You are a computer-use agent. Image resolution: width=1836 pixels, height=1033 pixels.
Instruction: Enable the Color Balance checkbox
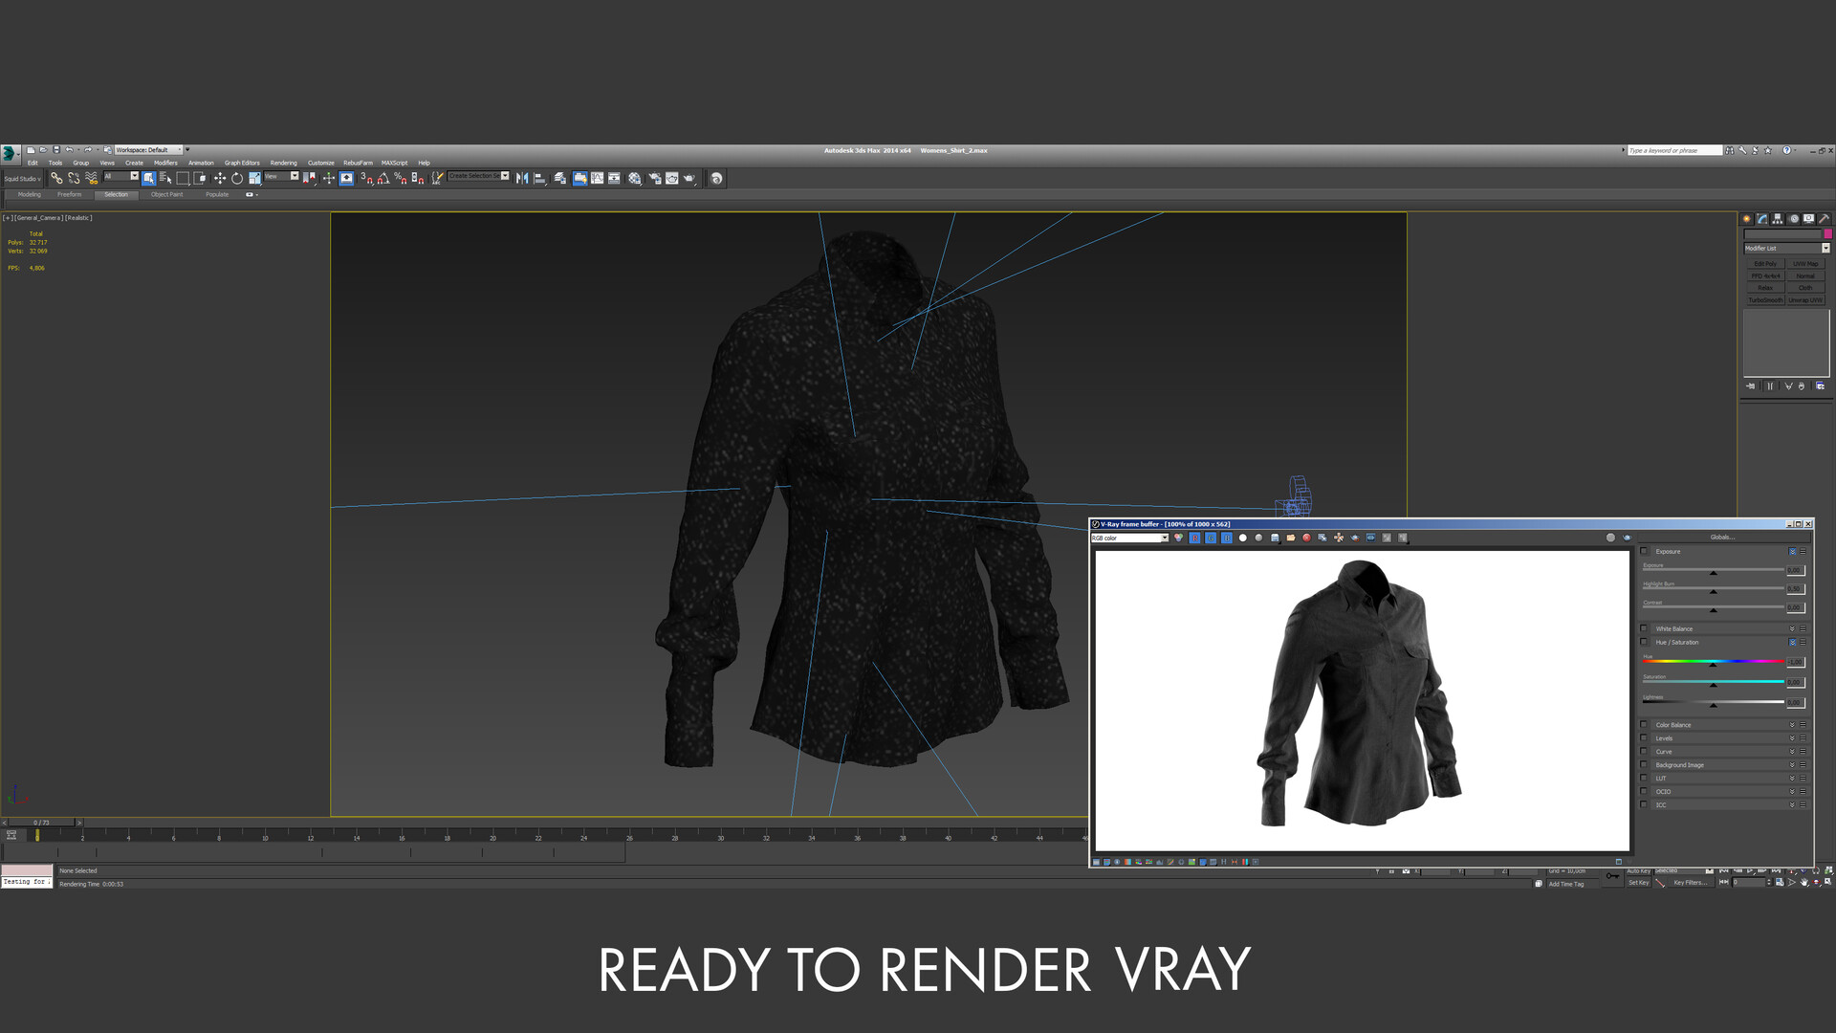tap(1644, 724)
